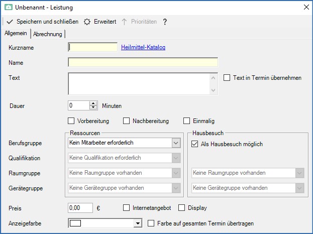This screenshot has height=234, width=313.
Task: Click into the Text multiline box
Action: coord(139,83)
